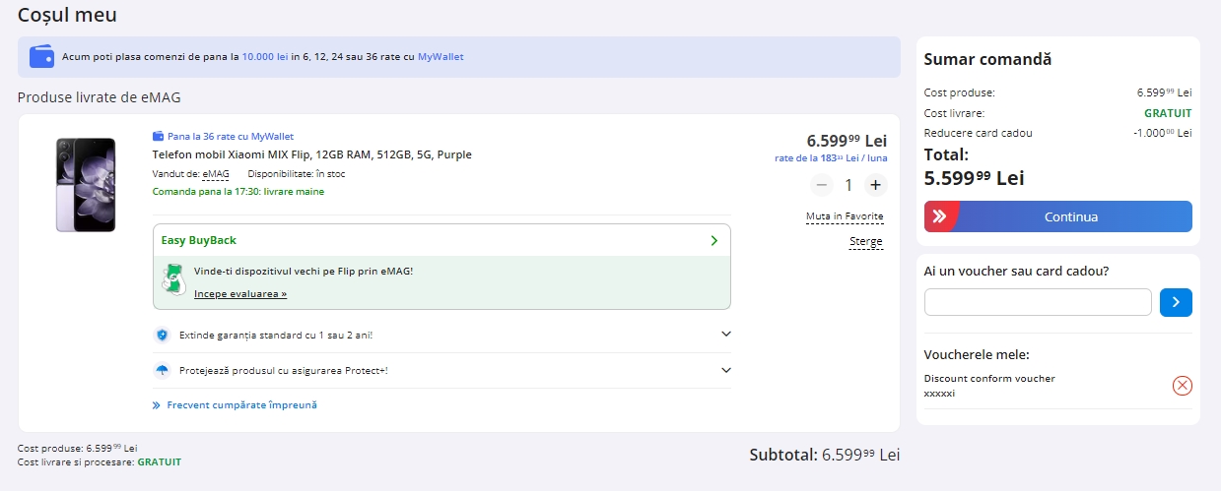Apply voucher with blue arrow button
1221x491 pixels.
[x=1176, y=302]
